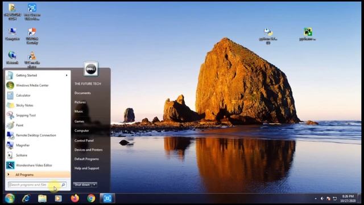Launch Magnifier
The height and width of the screenshot is (205, 364).
(x=38, y=145)
